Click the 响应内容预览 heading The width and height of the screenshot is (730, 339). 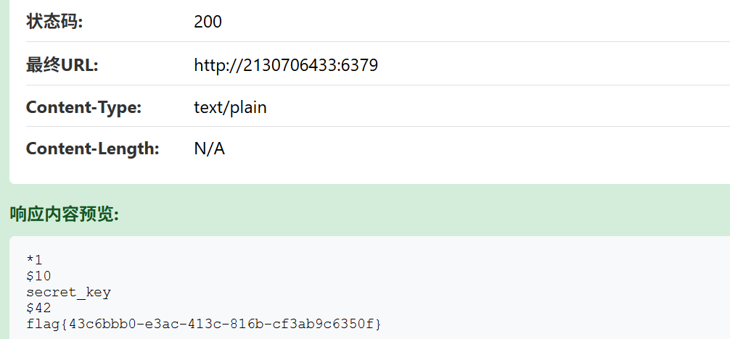pos(64,214)
